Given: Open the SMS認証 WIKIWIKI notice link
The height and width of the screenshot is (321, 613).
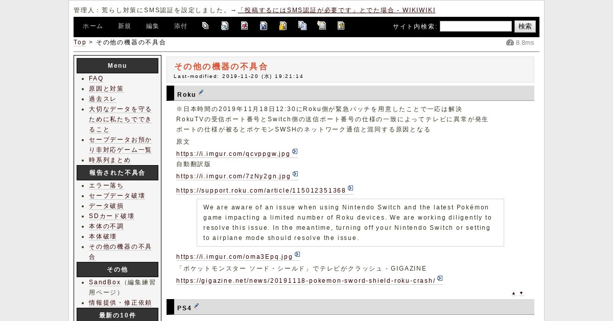Looking at the screenshot, I should click(337, 10).
